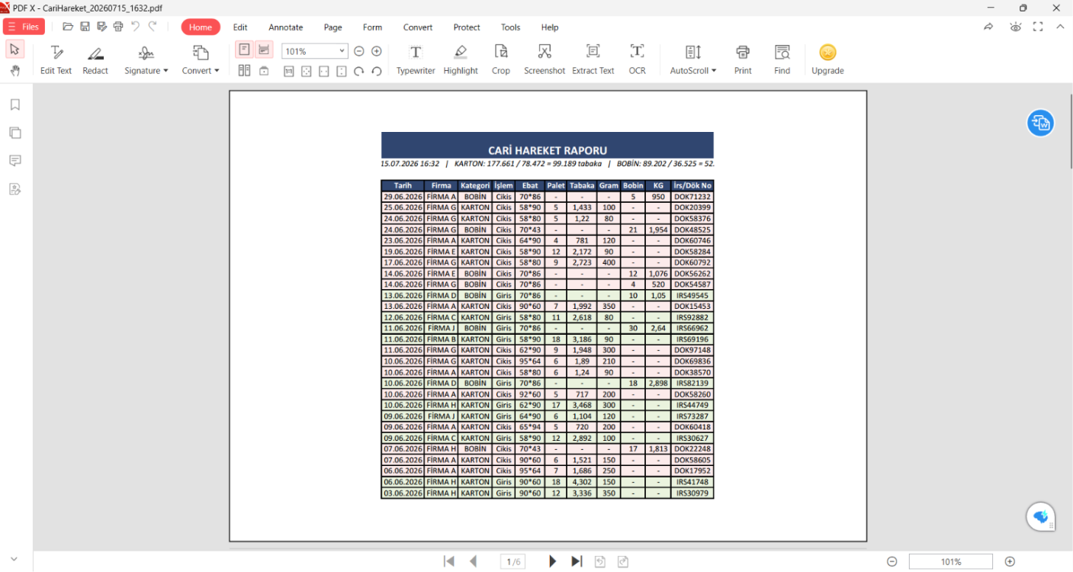
Task: Switch to the Page tab
Action: click(333, 27)
